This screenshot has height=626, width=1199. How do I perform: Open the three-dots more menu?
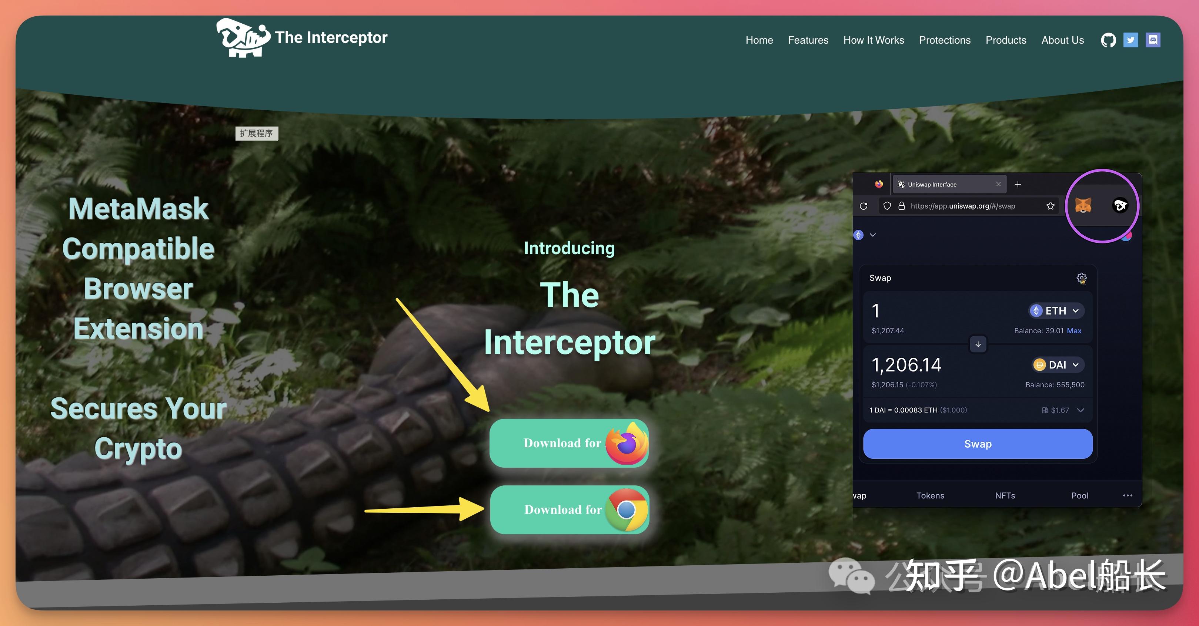click(1127, 495)
